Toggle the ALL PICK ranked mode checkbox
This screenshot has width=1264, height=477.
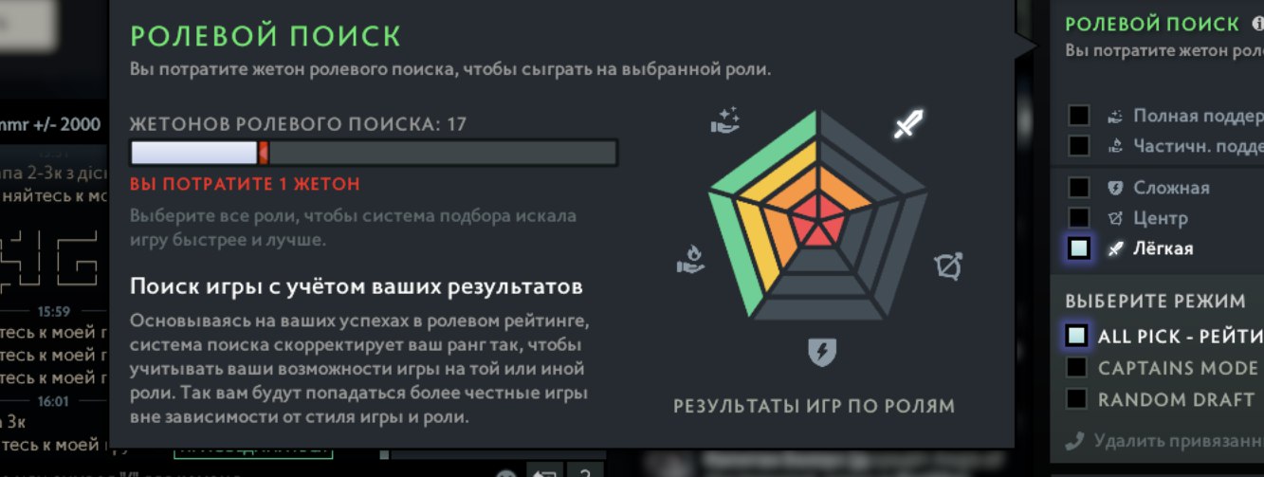(1076, 336)
